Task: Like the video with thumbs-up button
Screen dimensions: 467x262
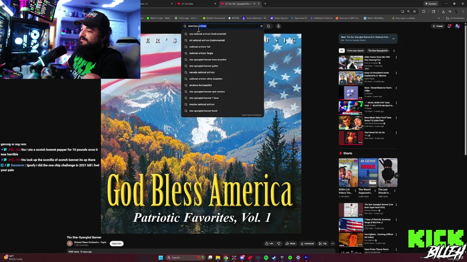Action: tap(269, 243)
